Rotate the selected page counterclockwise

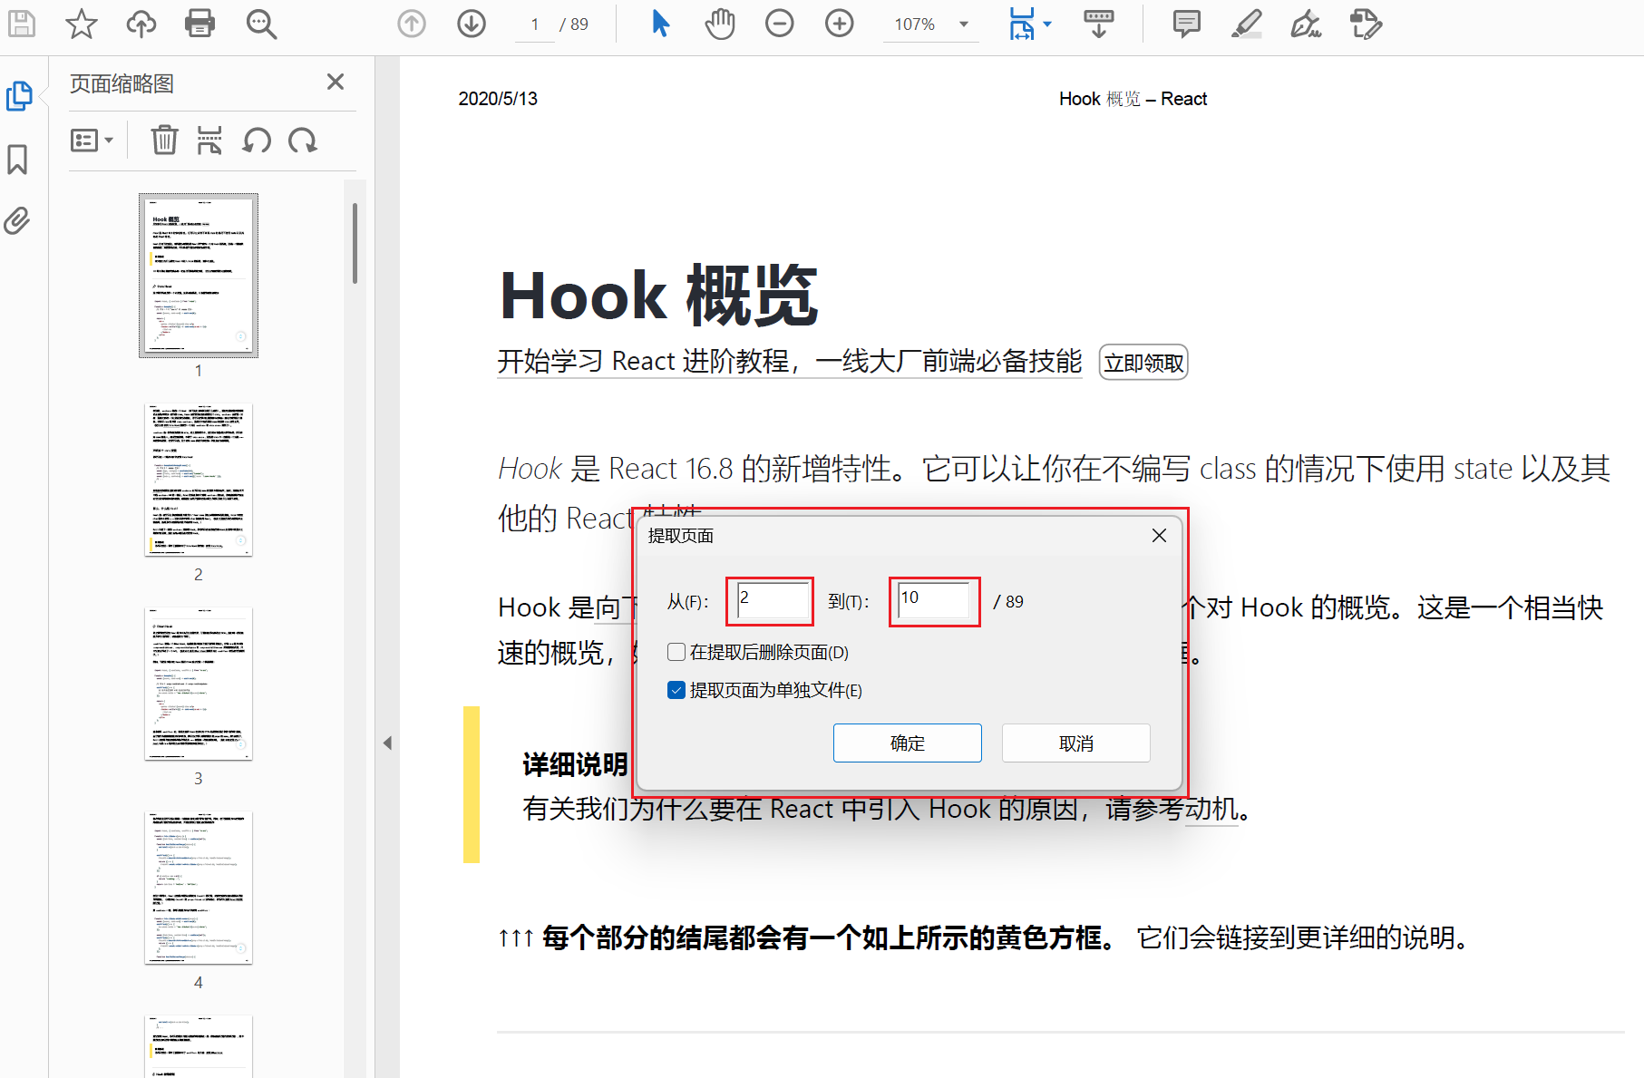click(x=257, y=141)
